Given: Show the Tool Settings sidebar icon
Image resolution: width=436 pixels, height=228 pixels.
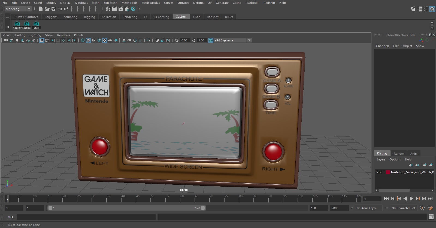Looking at the screenshot, I should [426, 9].
